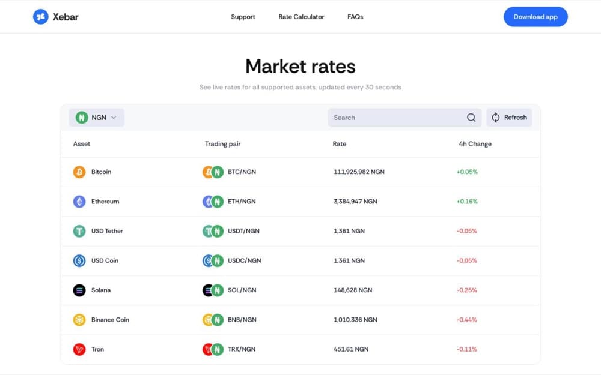
Task: Click the Binance Coin asset icon
Action: coord(79,320)
